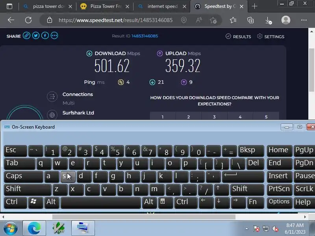Open the muted volume tray icon
Viewport: 315px width, 236px height.
[x=275, y=229]
